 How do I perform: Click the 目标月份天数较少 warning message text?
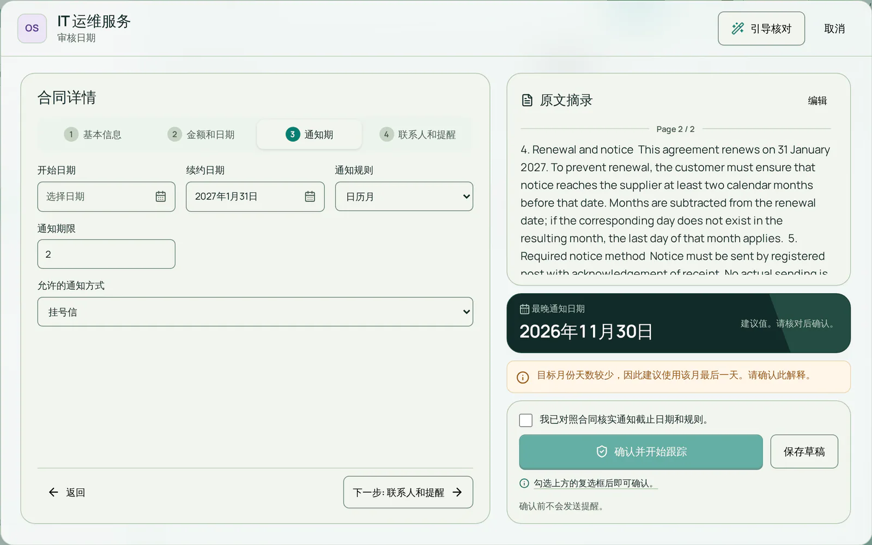pos(675,376)
